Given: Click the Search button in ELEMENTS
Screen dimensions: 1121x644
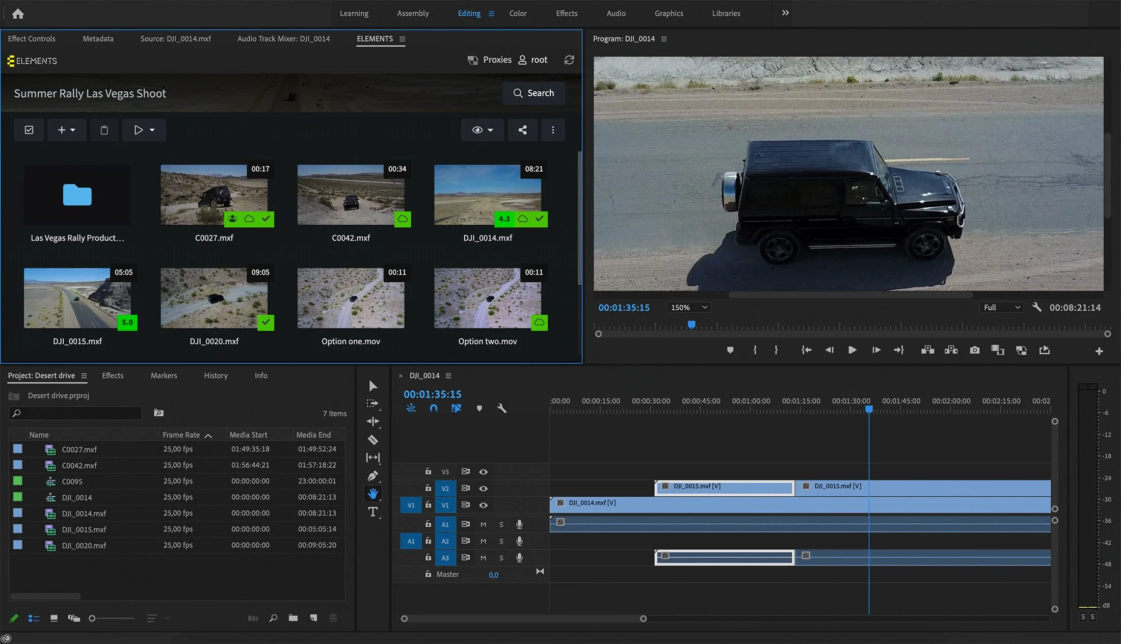Looking at the screenshot, I should 533,93.
